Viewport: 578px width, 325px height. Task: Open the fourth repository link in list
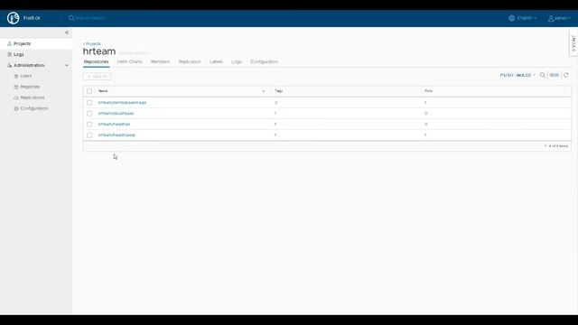pyautogui.click(x=117, y=135)
